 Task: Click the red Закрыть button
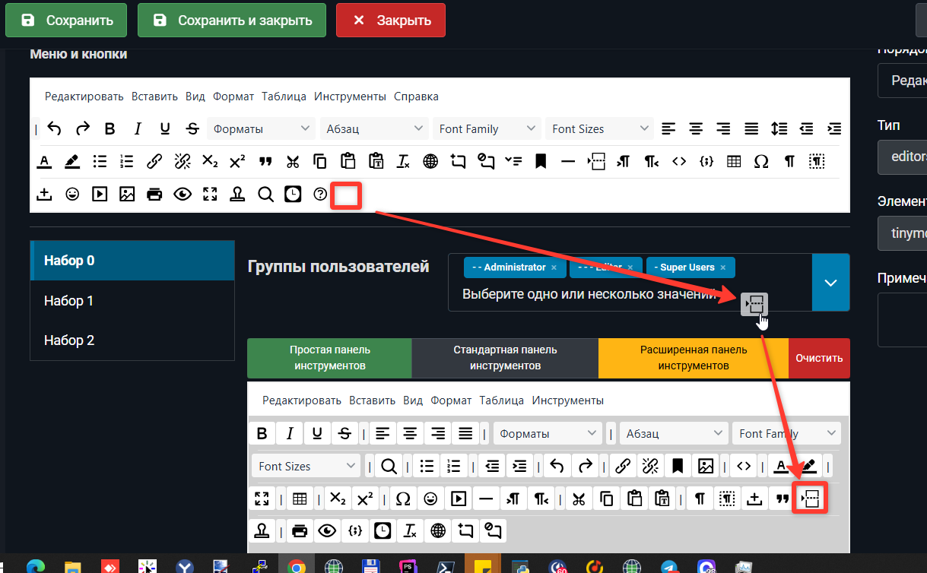coord(391,20)
